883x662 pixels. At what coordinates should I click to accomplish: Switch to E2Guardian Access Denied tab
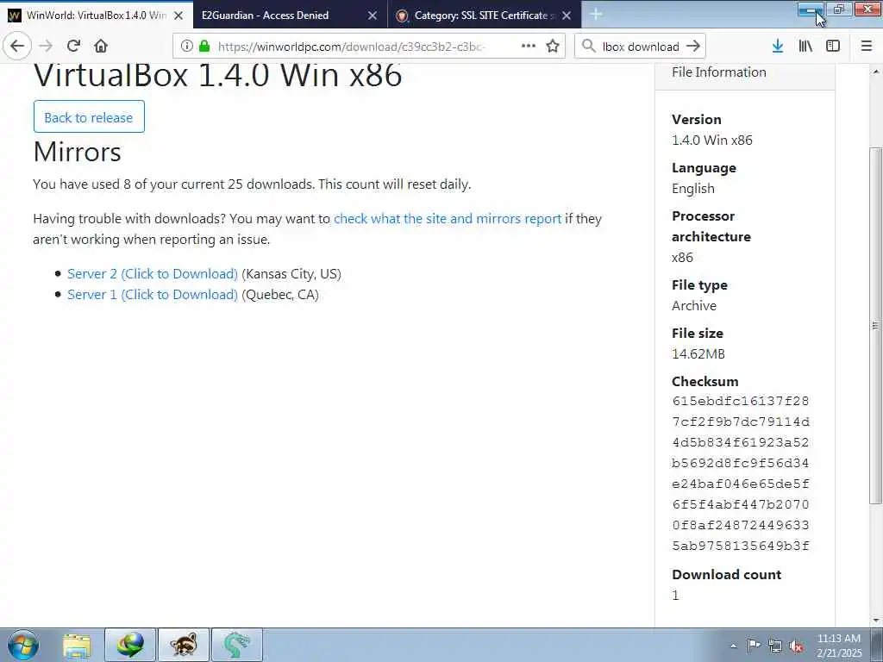(x=290, y=16)
